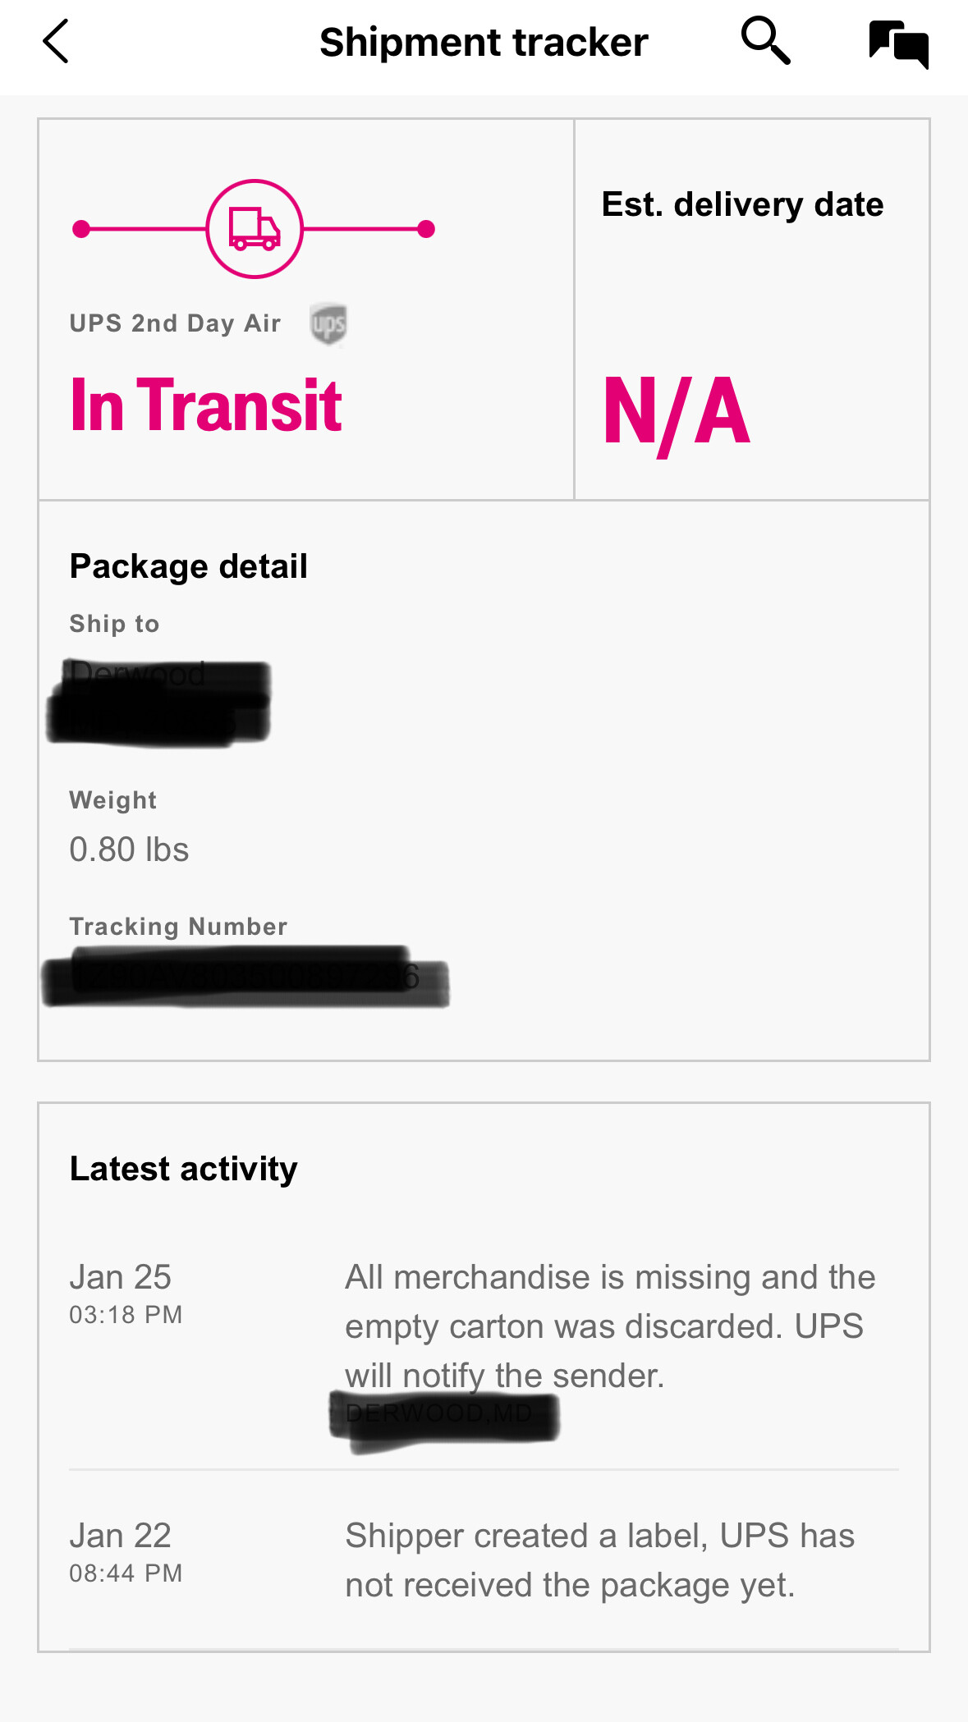Tap the 0.80 lbs weight value

129,850
